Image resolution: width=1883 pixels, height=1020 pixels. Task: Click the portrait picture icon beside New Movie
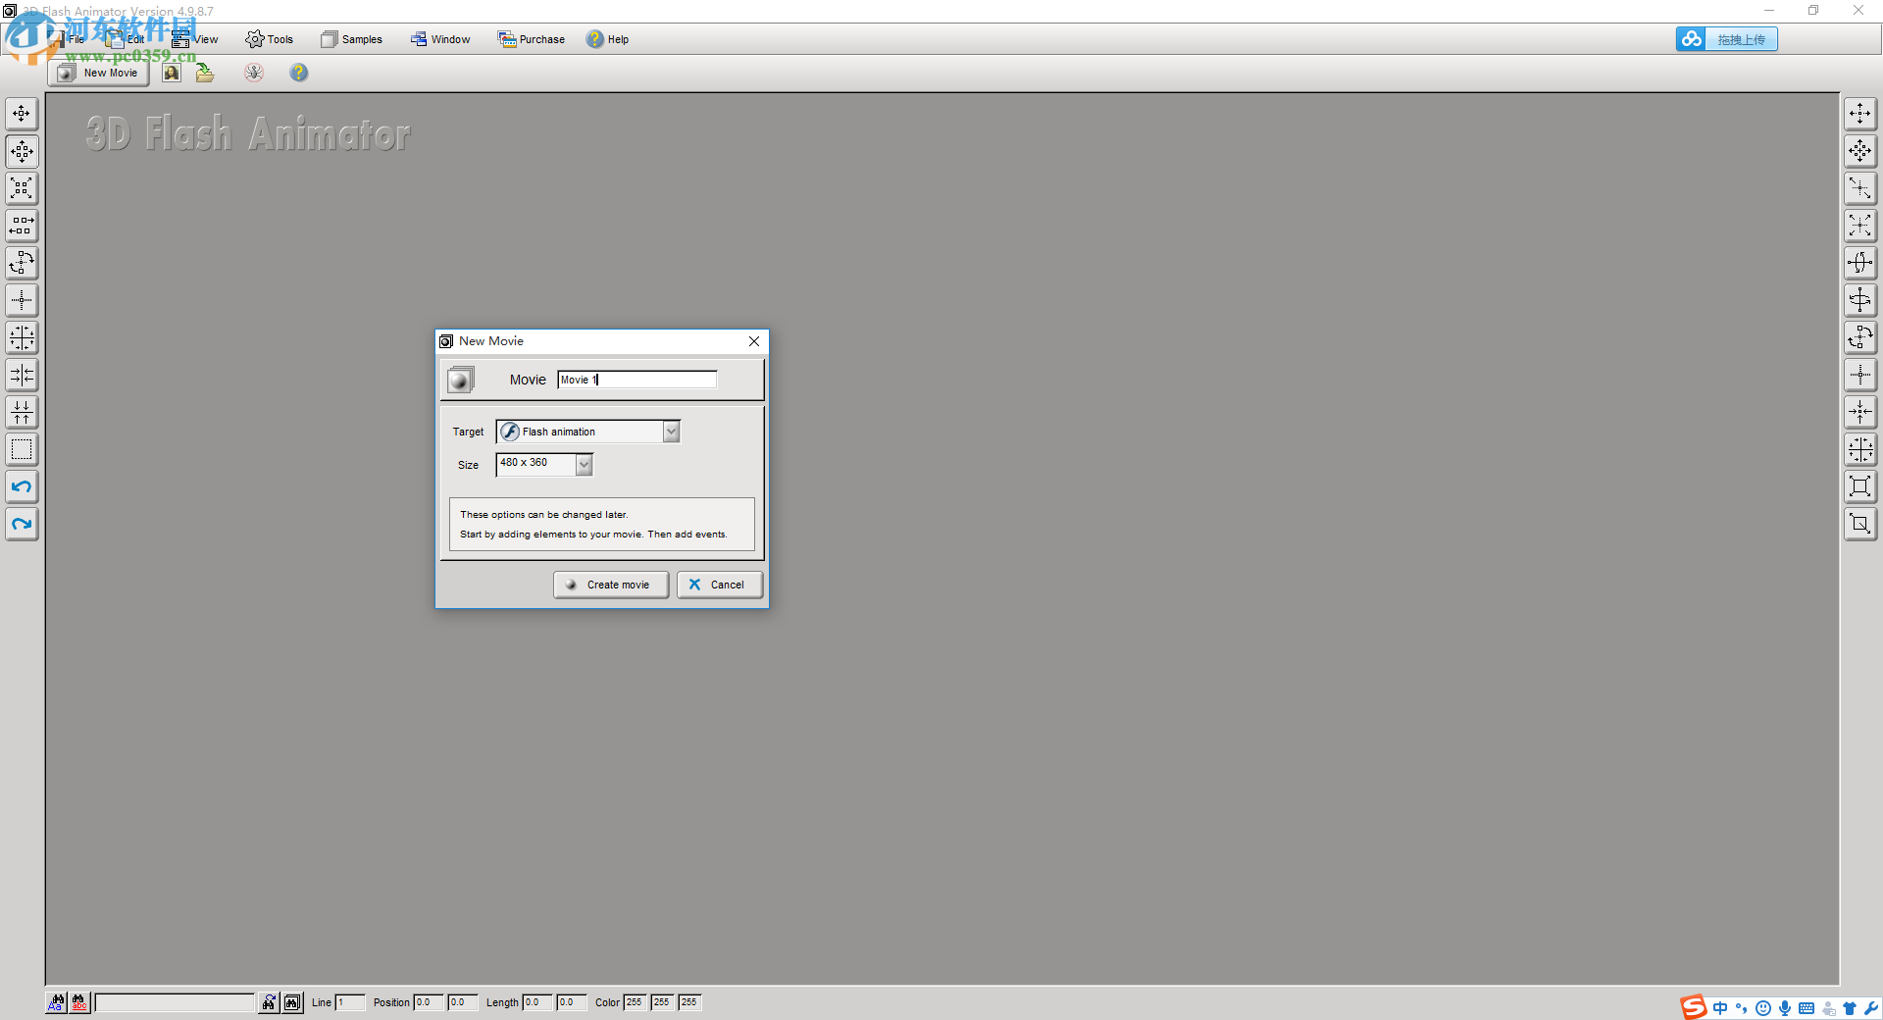pyautogui.click(x=172, y=73)
